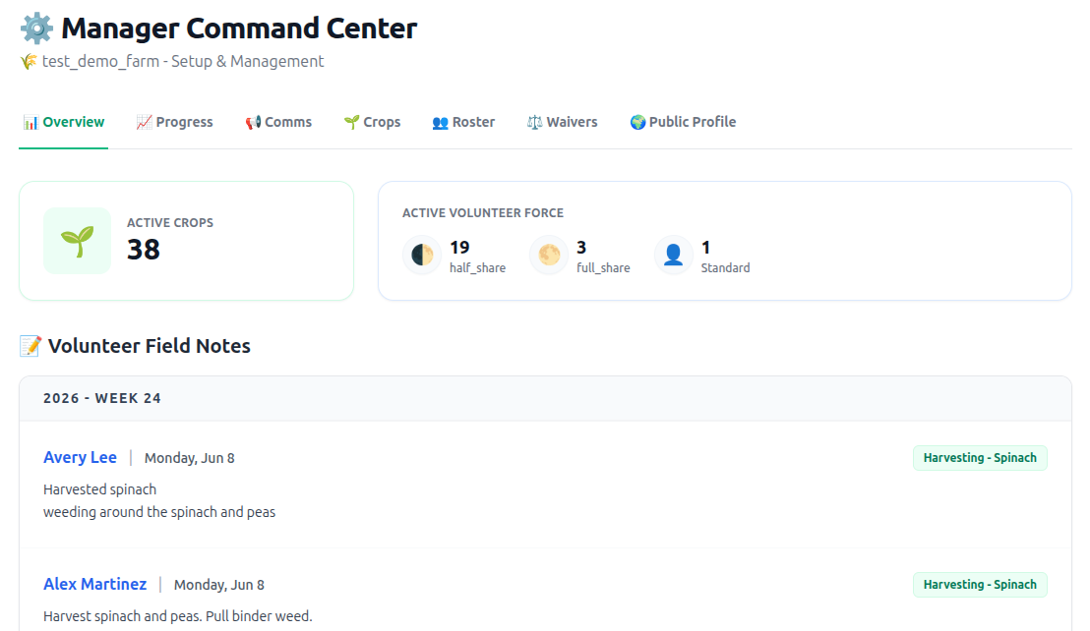Click the person icon for Standard volunteers
This screenshot has height=631, width=1090.
[673, 256]
